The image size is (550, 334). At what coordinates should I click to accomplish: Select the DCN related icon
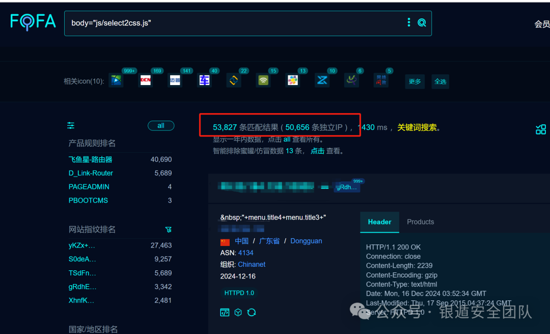146,80
